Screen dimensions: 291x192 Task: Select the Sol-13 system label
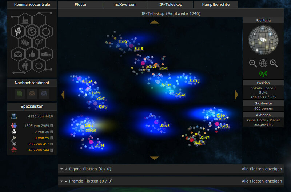click(194, 81)
